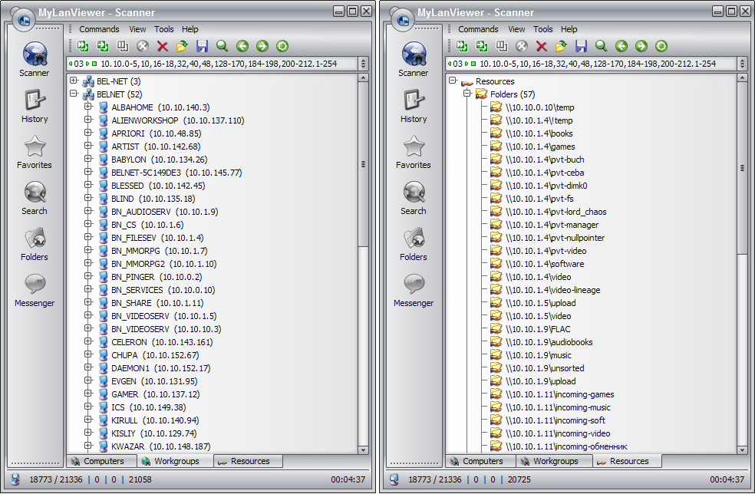Expand the BEL-NET (3) workgroup node
This screenshot has width=755, height=494.
point(74,81)
